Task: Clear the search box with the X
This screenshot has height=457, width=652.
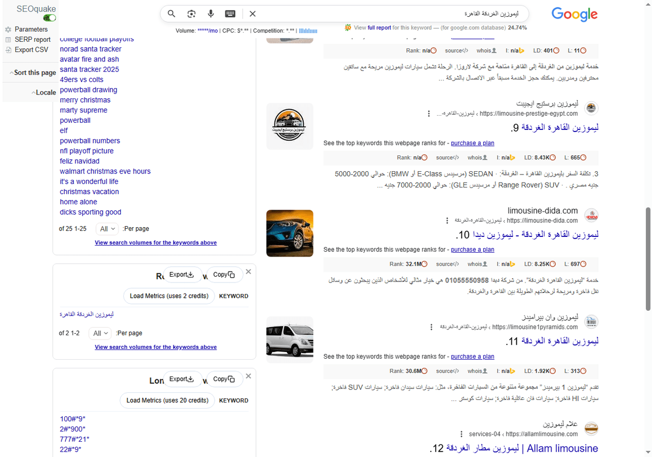Action: [x=252, y=14]
